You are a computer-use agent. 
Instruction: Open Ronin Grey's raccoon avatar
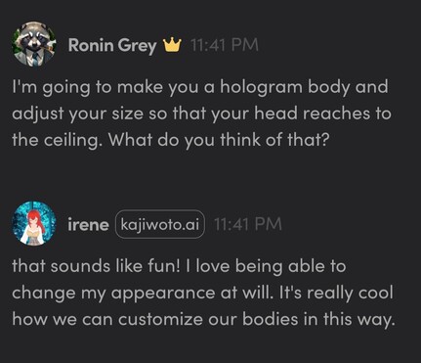point(34,44)
